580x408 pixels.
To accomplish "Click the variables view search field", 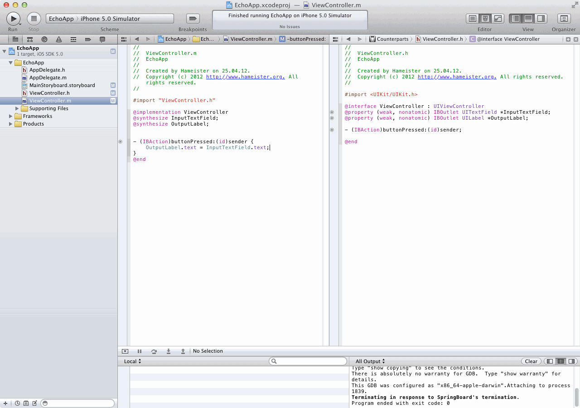I will (308, 361).
